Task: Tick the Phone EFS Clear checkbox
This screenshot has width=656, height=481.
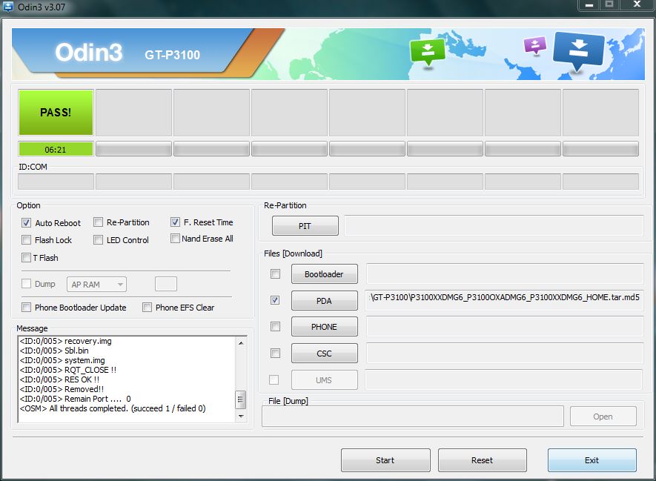Action: click(147, 307)
